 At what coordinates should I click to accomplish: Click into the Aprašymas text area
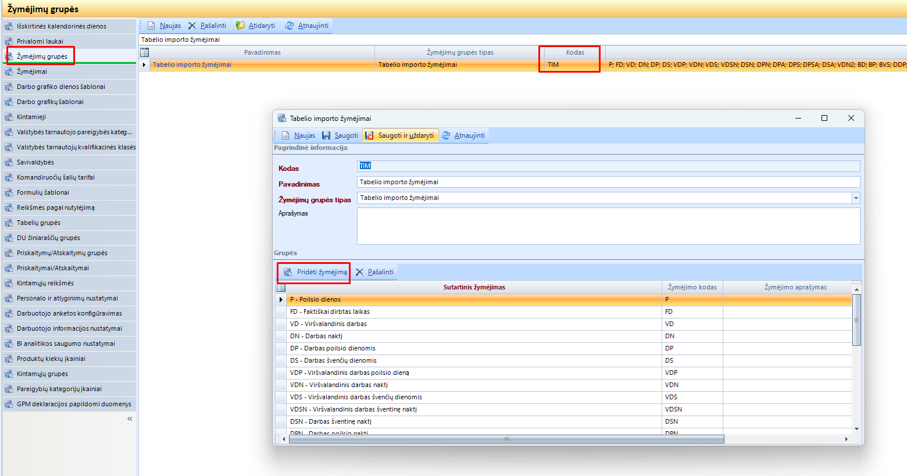tap(608, 226)
